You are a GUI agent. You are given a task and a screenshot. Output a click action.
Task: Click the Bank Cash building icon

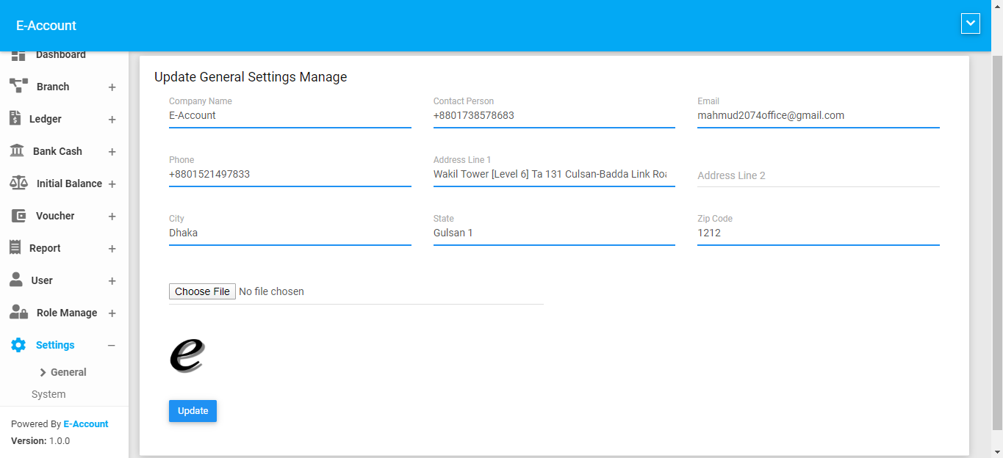[16, 151]
